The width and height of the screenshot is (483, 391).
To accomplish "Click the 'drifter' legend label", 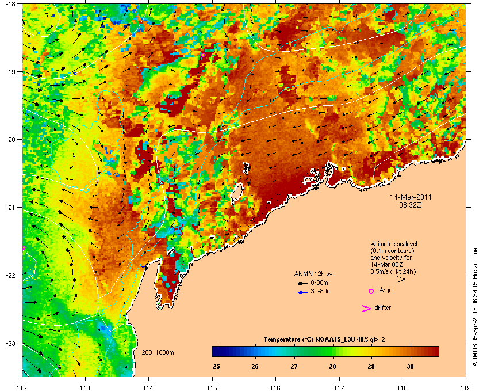I will pos(382,308).
